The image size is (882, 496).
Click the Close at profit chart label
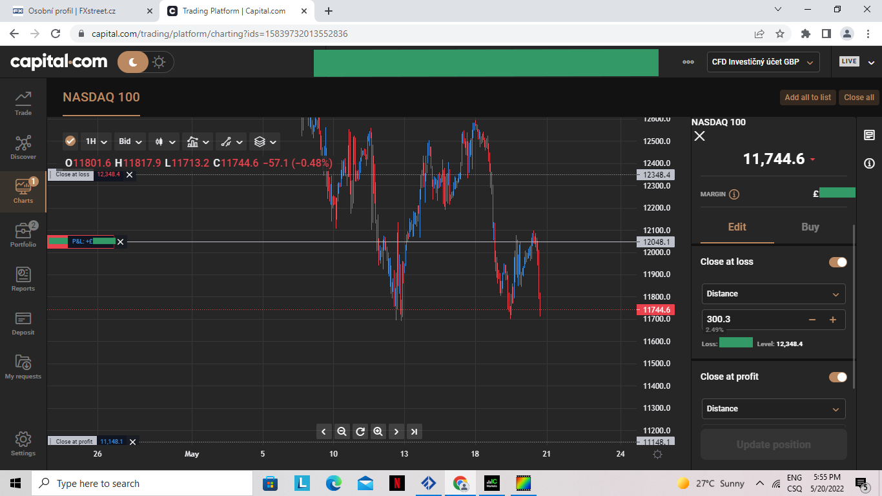pyautogui.click(x=74, y=442)
